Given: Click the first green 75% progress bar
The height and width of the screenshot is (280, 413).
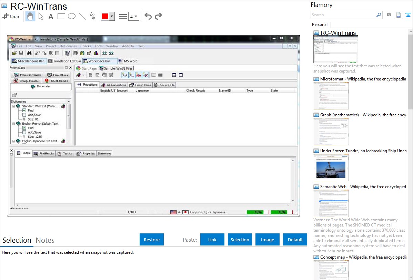Looking at the screenshot, I should (255, 212).
